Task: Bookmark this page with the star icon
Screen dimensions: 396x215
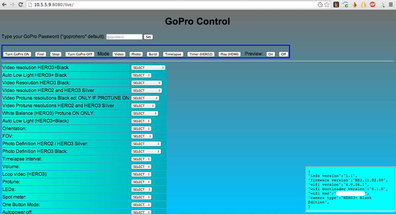Action: click(327, 5)
